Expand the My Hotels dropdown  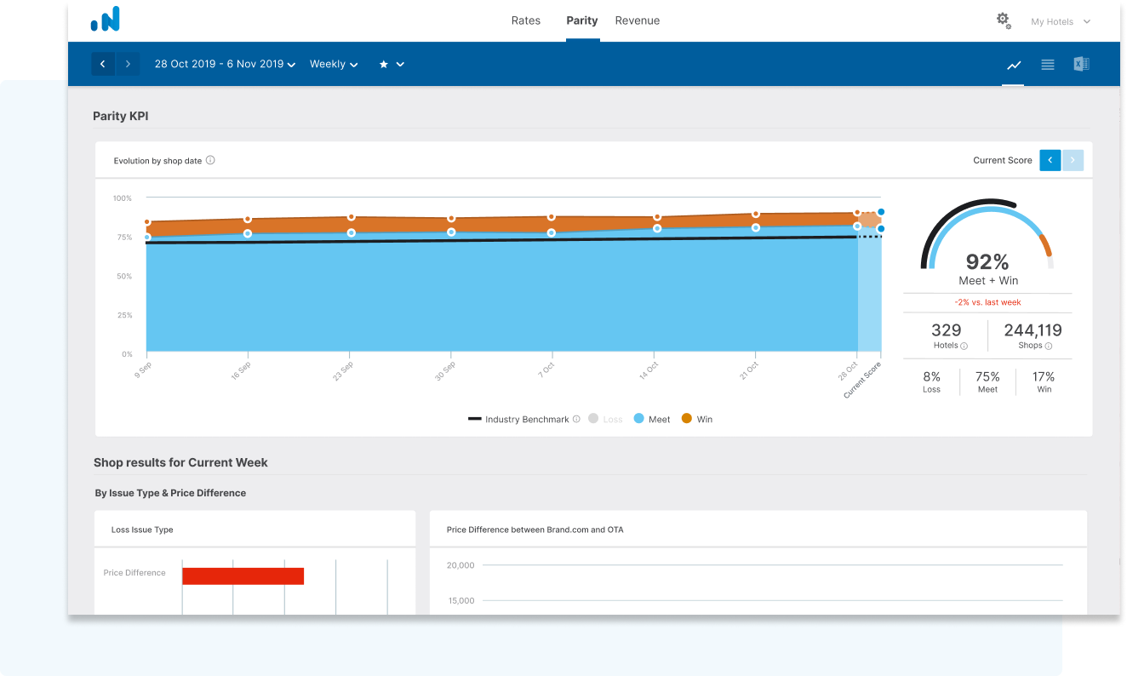tap(1061, 21)
